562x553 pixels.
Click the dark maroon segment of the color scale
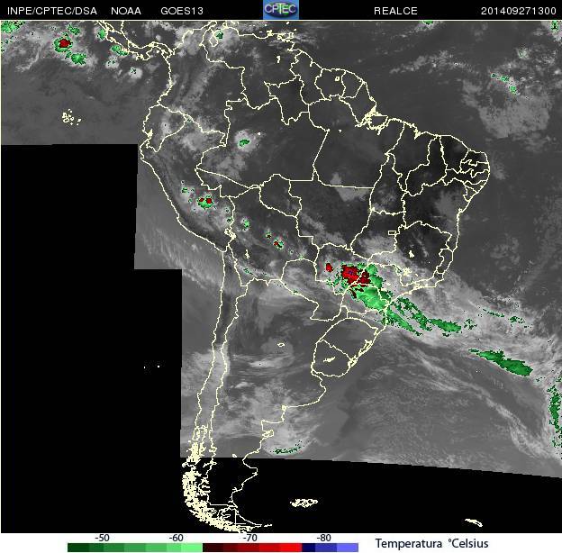click(213, 548)
